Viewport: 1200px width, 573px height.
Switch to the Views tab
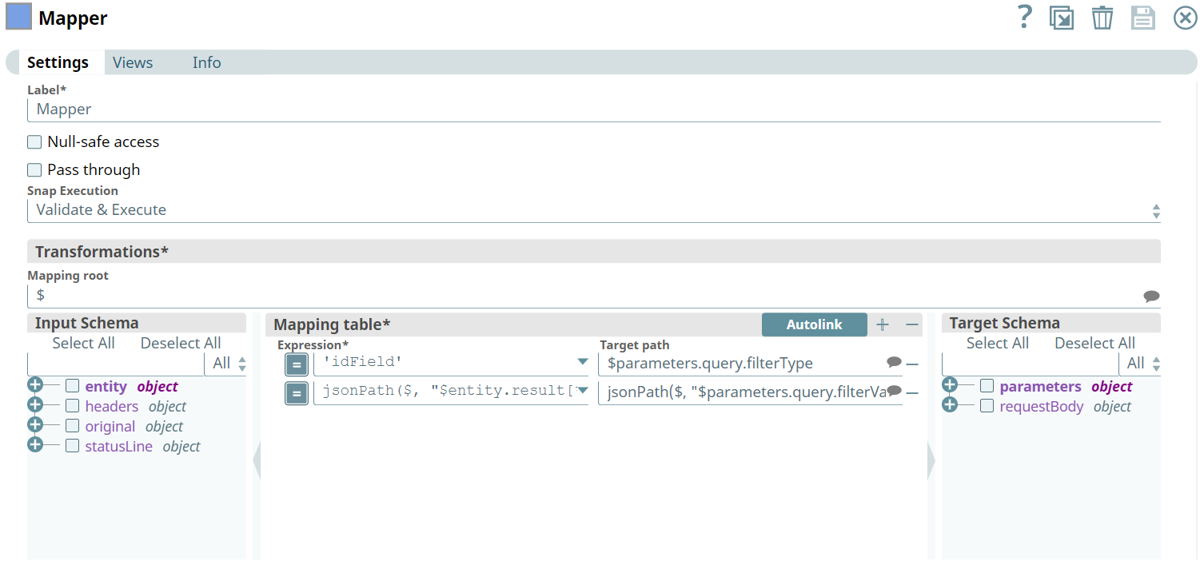click(133, 62)
